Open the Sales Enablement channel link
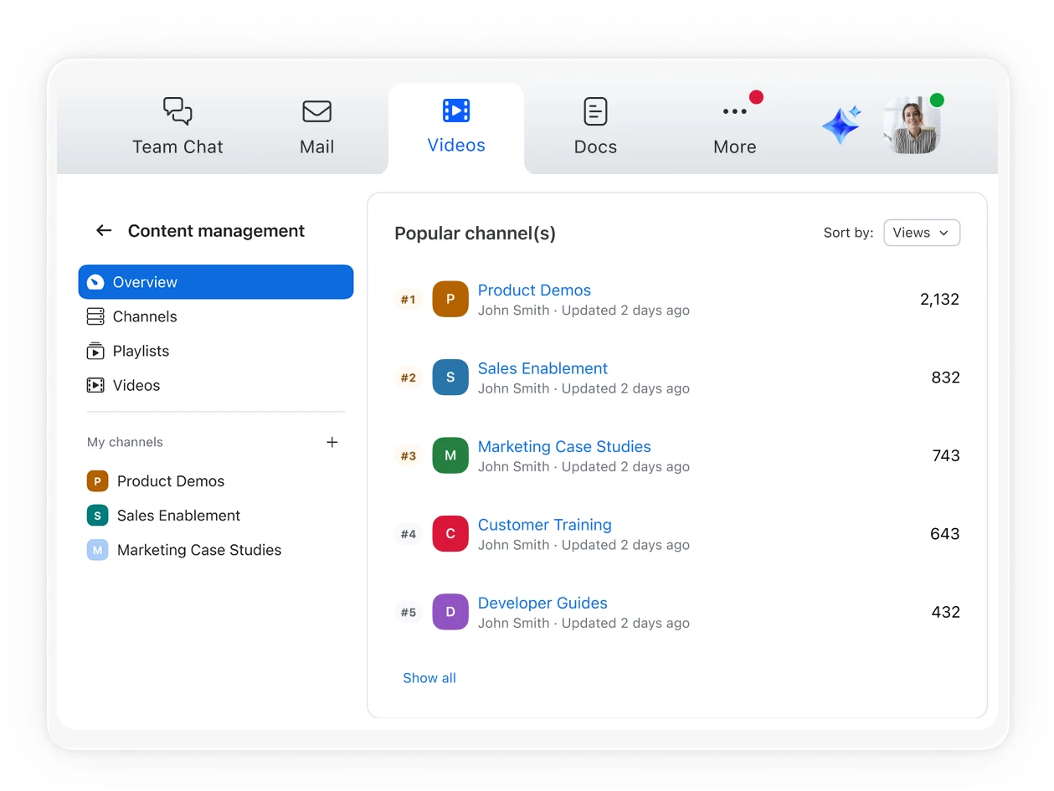1054x791 pixels. click(542, 368)
